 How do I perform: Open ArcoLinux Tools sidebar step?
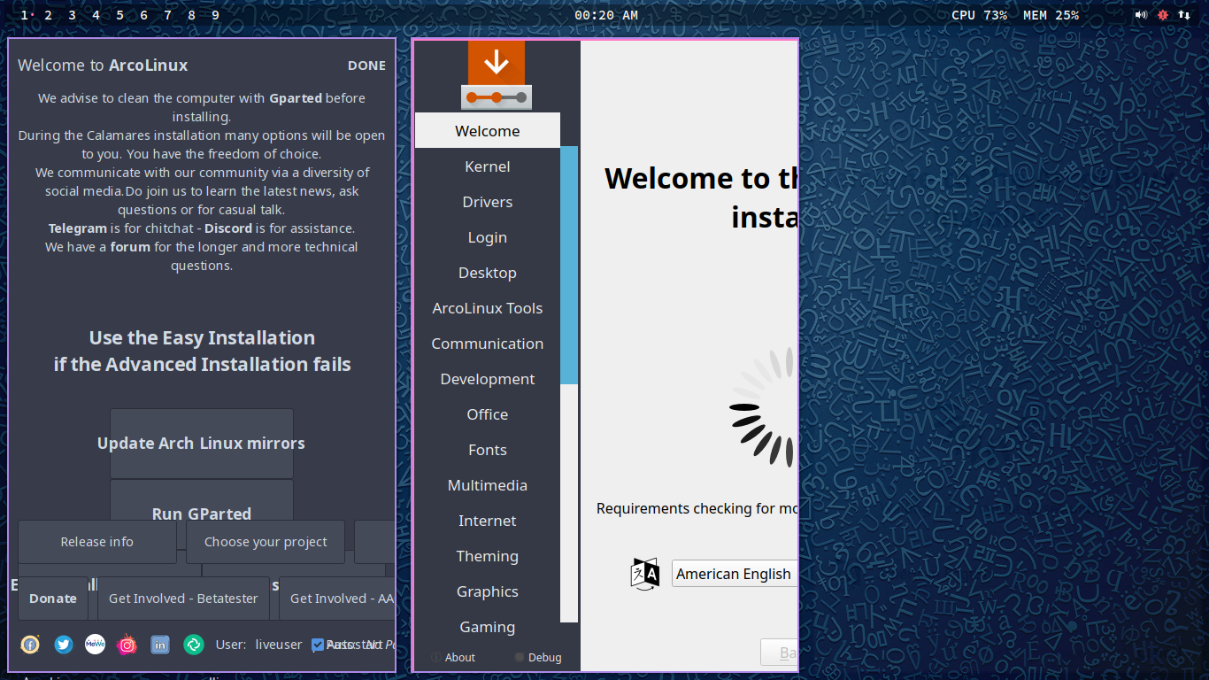(488, 308)
